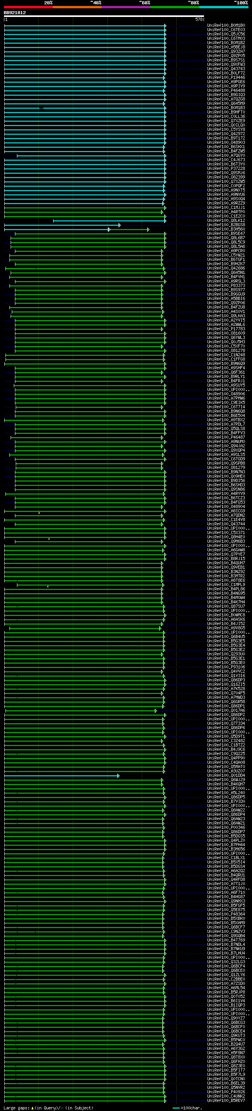The width and height of the screenshot is (252, 1111).
Task: Select UniRef100_C5YSY8 label
Action: [226, 129]
